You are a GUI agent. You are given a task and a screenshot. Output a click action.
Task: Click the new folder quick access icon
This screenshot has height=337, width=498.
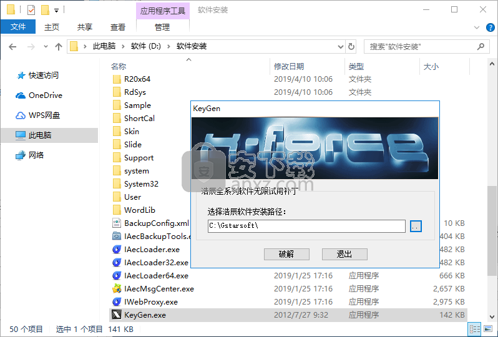point(45,10)
